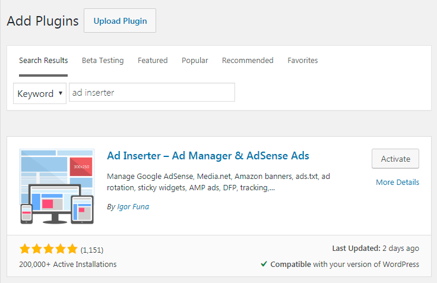Open the Favorites tab
This screenshot has height=283, width=437.
pyautogui.click(x=303, y=61)
